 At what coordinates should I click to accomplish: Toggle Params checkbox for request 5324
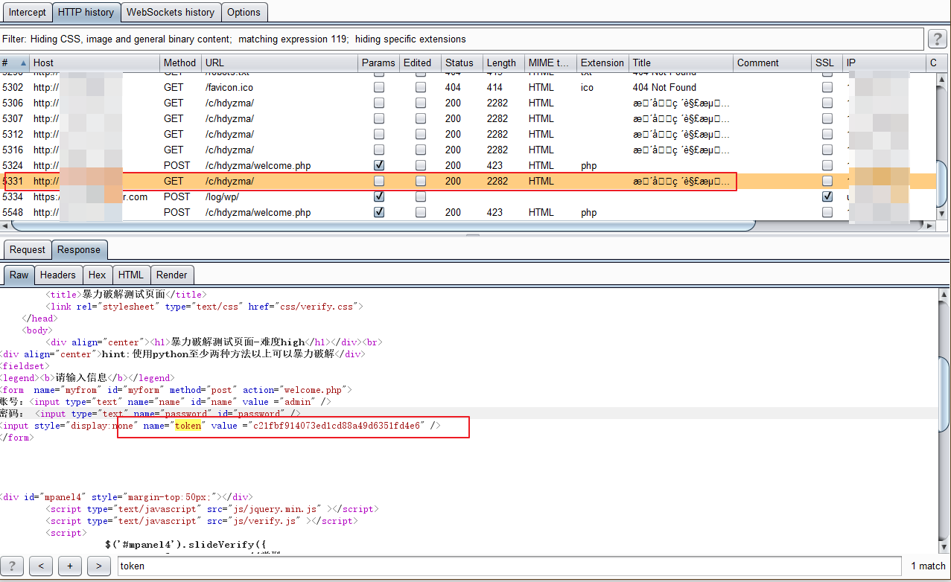point(379,165)
